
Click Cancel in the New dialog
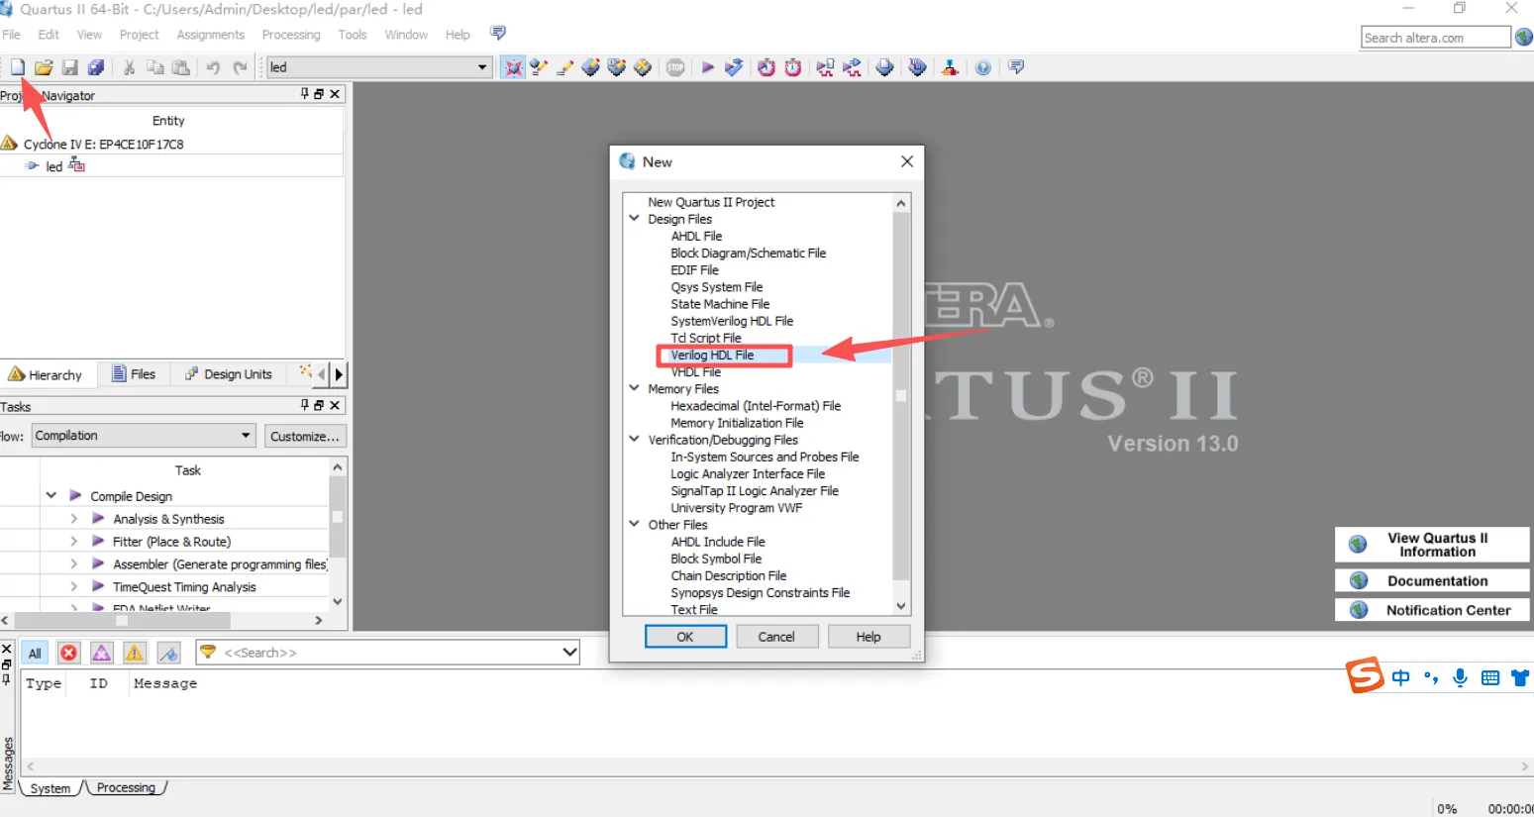point(776,637)
